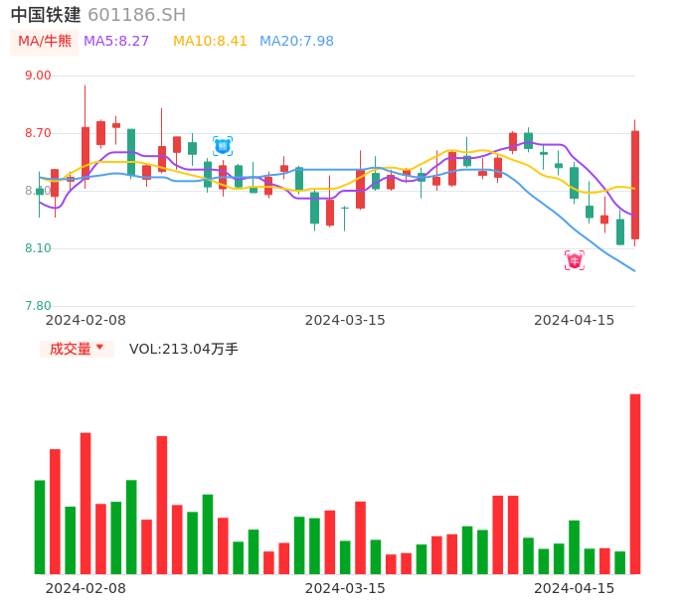Click the 8.10 price axis label
This screenshot has width=682, height=602.
[38, 248]
